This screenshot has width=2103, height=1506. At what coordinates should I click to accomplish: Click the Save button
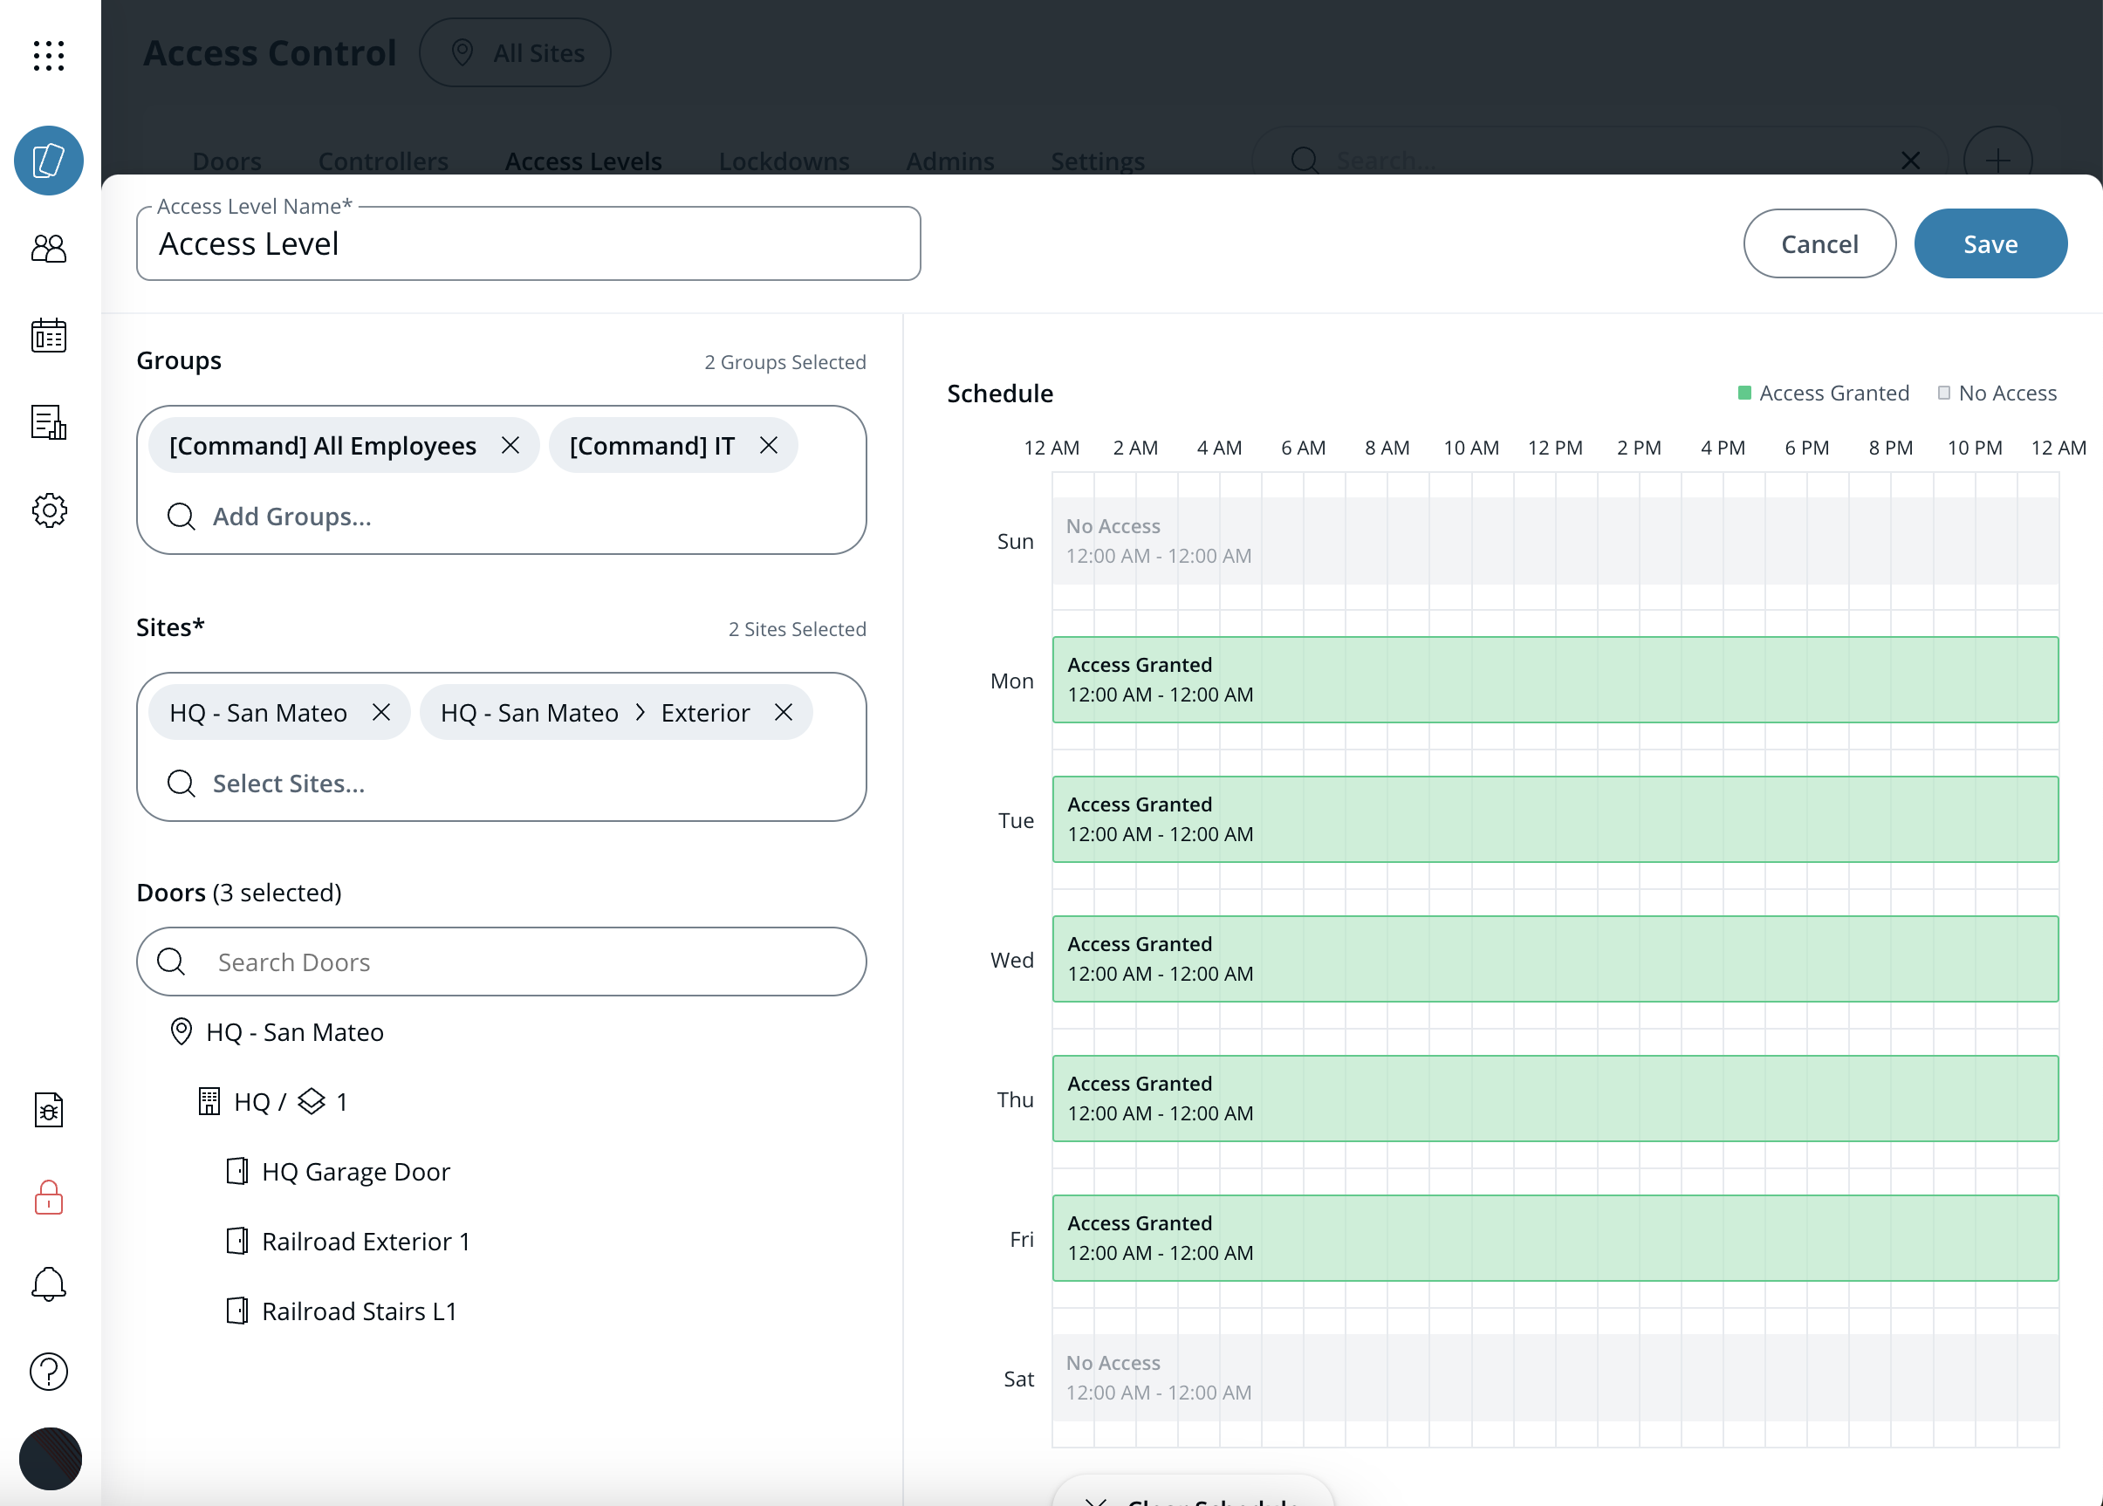click(1990, 244)
